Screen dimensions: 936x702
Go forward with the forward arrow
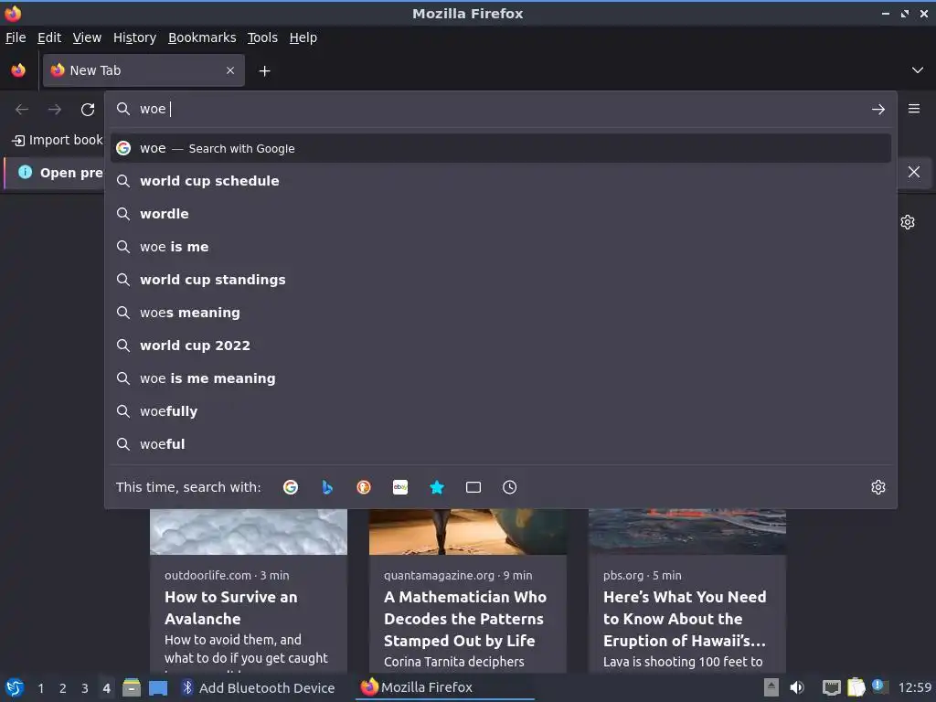click(x=55, y=110)
